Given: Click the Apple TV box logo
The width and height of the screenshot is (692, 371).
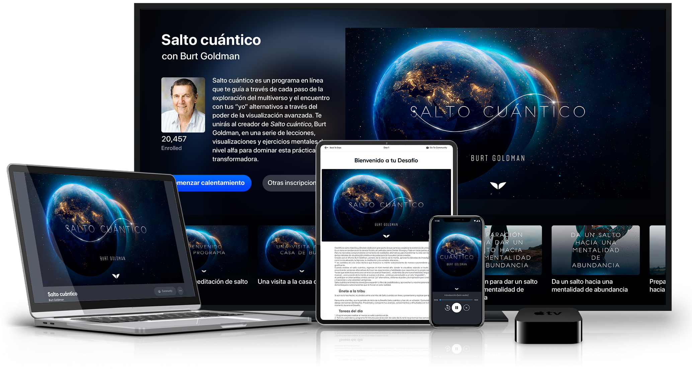Looking at the screenshot, I should (x=548, y=314).
